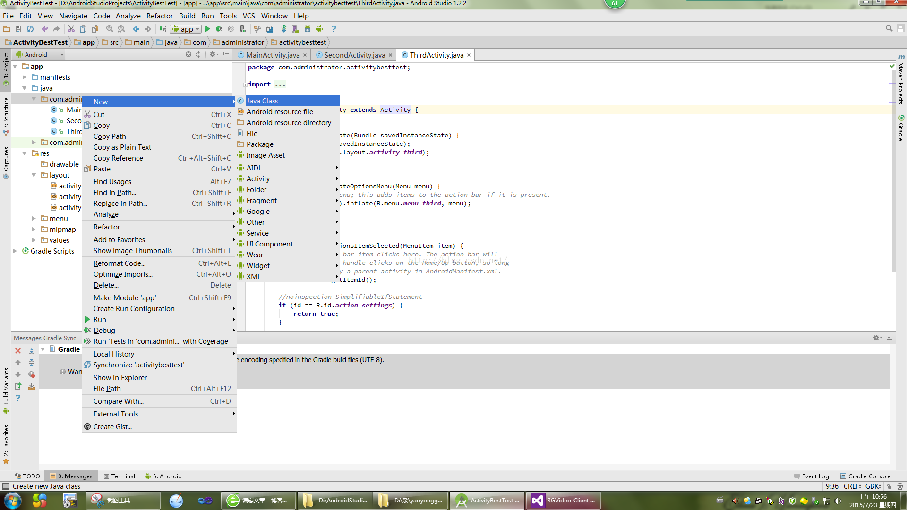Select Java Class in New submenu
Screen dimensions: 907x510
[x=288, y=101]
